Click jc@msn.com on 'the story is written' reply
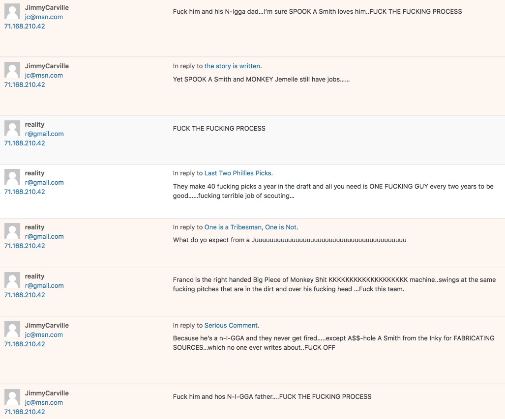Viewport: 505px width, 419px height. pos(44,75)
